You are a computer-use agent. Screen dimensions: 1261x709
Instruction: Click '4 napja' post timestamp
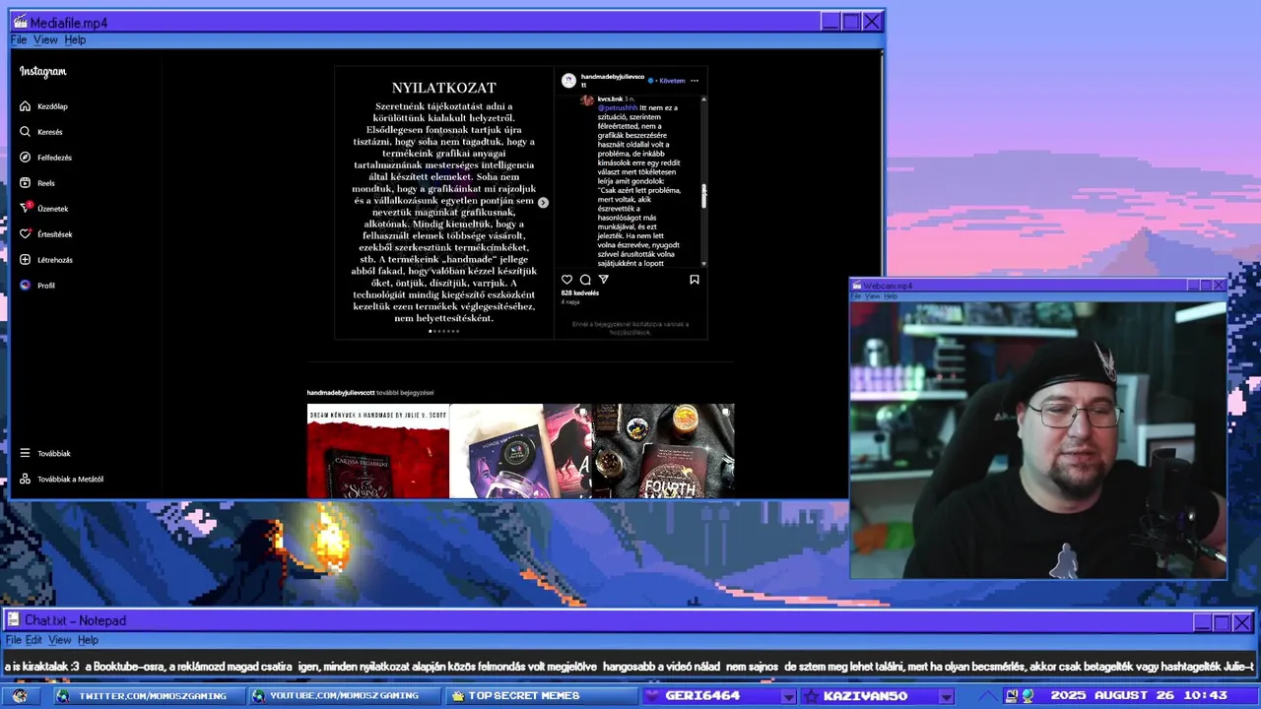[x=570, y=302]
